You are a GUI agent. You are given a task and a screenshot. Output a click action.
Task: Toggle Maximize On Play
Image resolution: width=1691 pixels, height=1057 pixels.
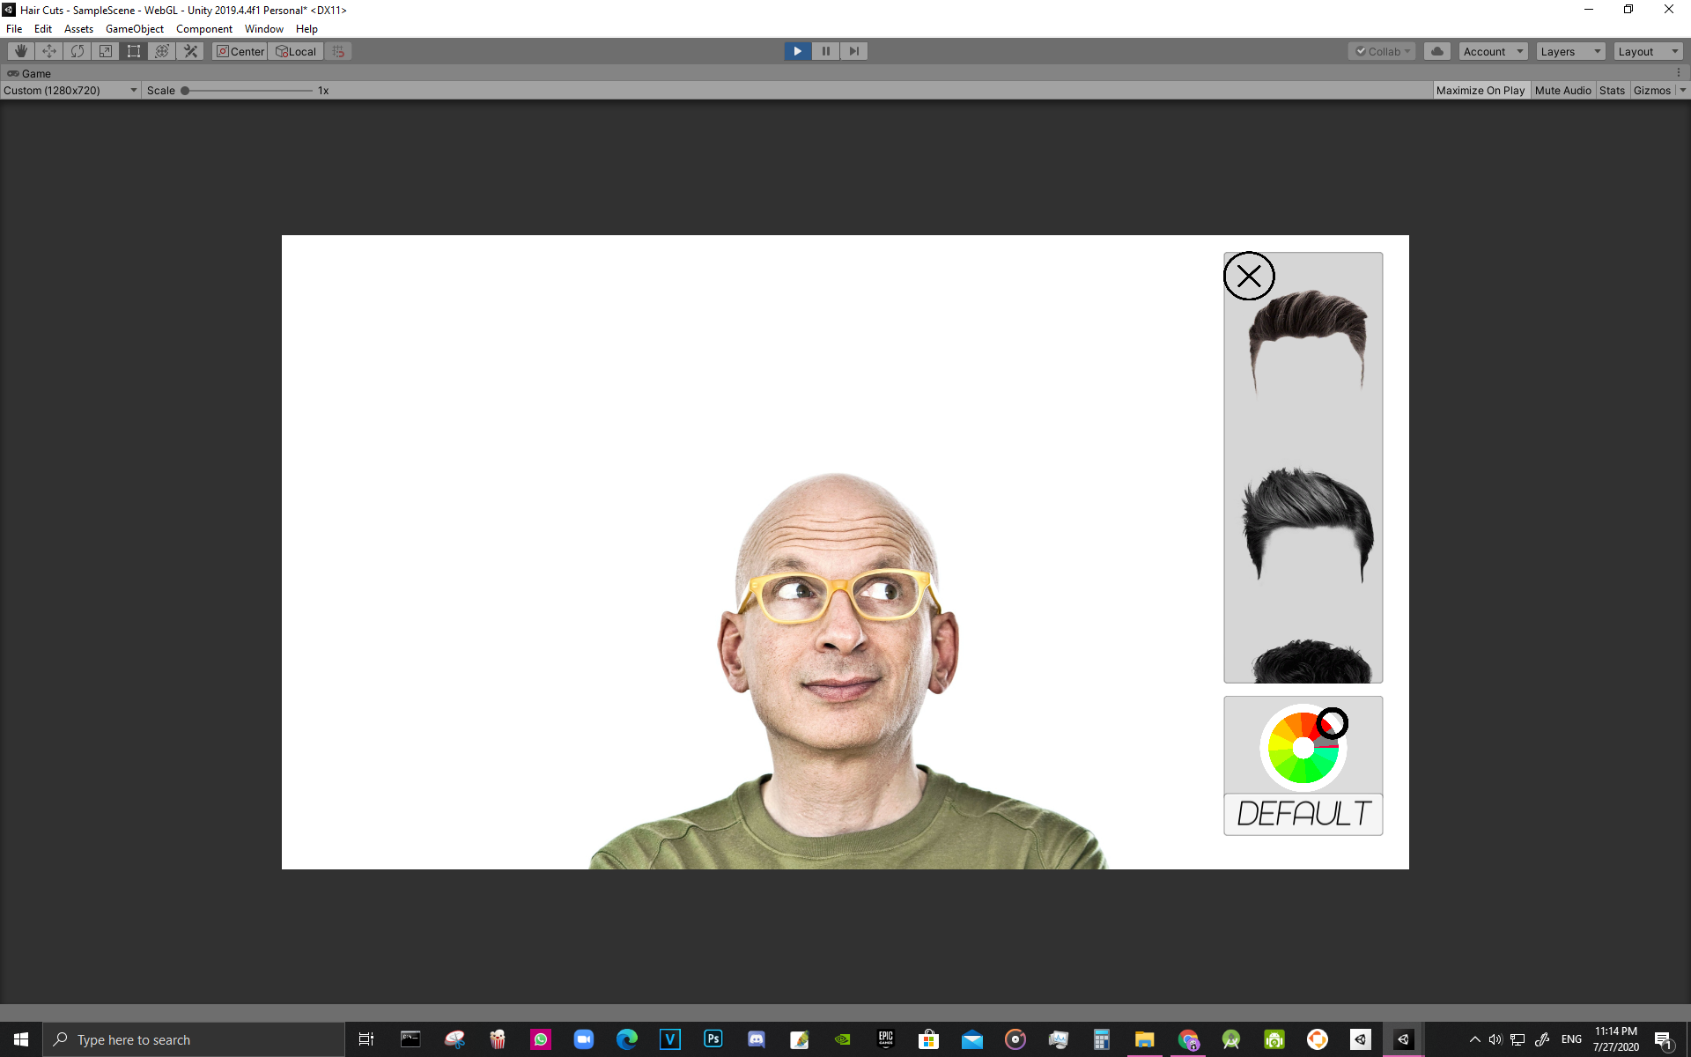click(x=1481, y=90)
